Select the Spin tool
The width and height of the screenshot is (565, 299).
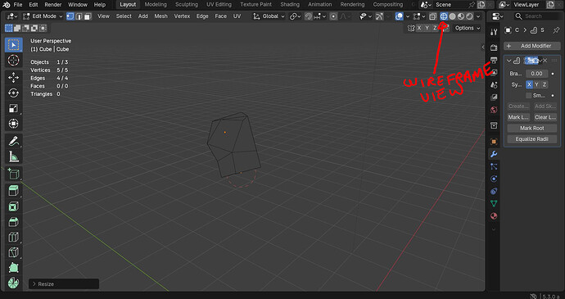click(x=14, y=283)
